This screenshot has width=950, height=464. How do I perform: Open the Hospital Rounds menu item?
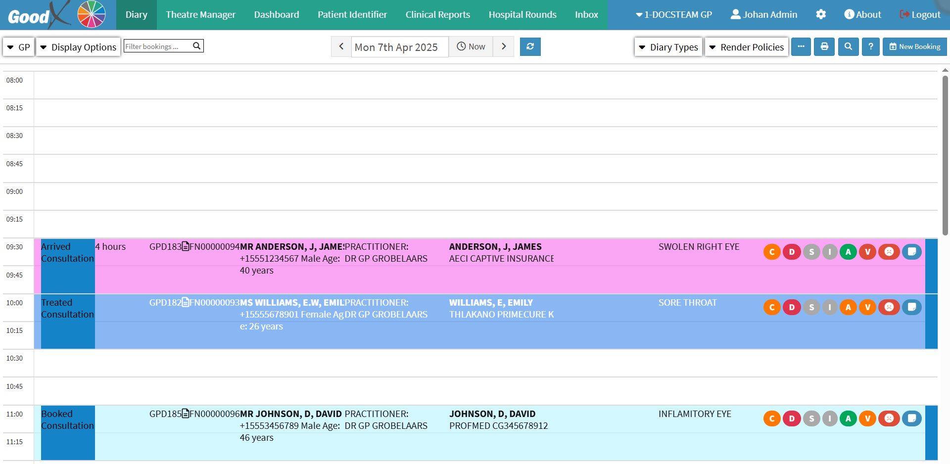tap(522, 14)
